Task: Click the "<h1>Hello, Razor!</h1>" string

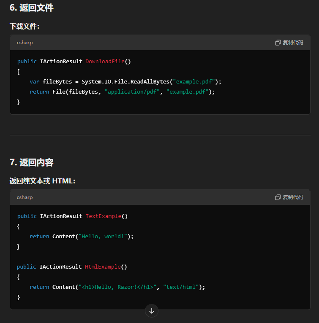Action: (117, 287)
